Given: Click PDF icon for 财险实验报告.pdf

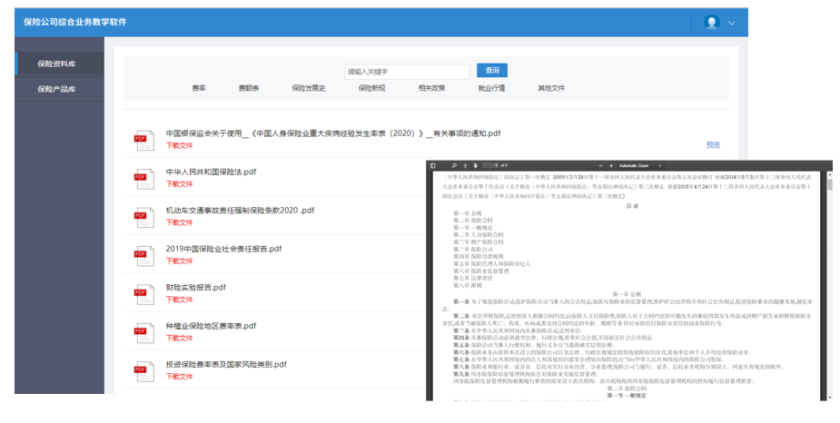Looking at the screenshot, I should click(143, 292).
